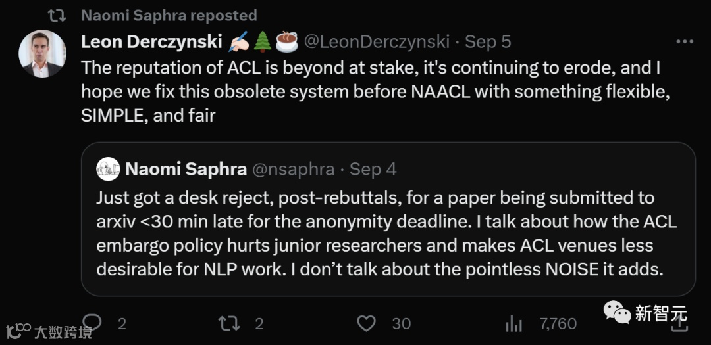The width and height of the screenshot is (711, 345).
Task: Click the Sep 4 timestamp in quoted tweet
Action: [373, 169]
